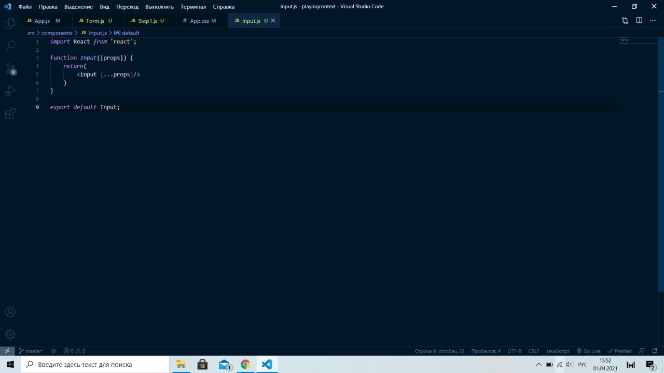Switch to the App.css tab

(202, 21)
